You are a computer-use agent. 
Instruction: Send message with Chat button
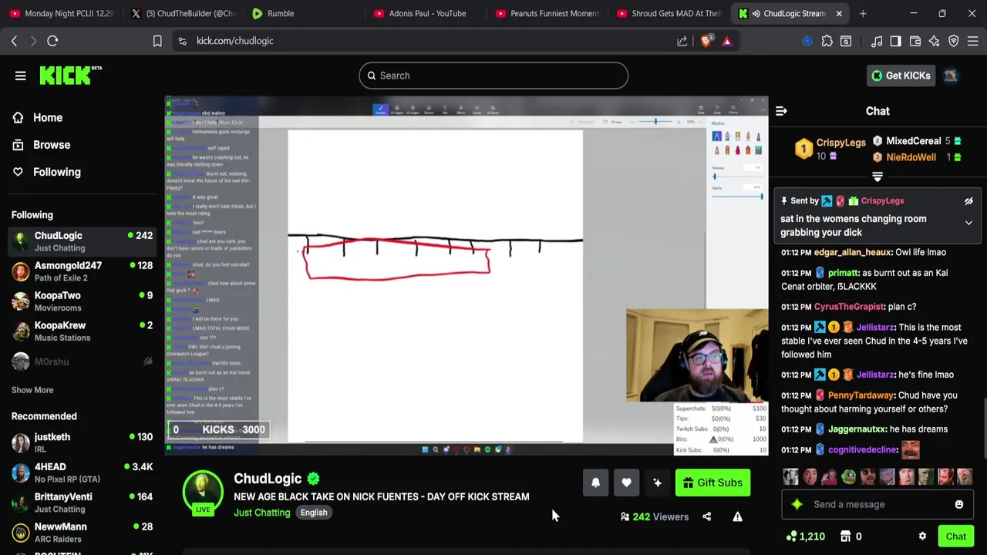tap(956, 536)
